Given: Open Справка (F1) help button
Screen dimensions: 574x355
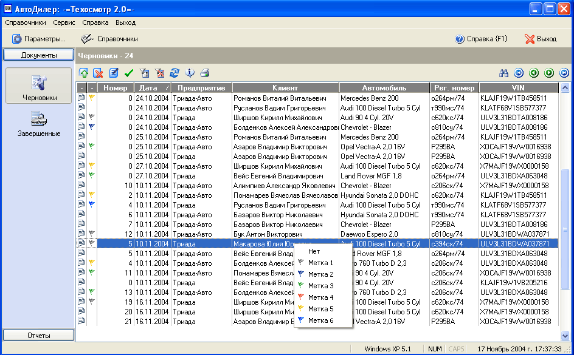Looking at the screenshot, I should click(x=481, y=39).
